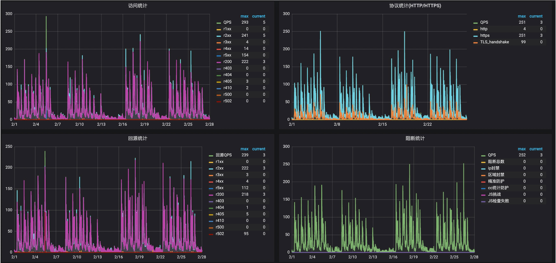Click max value 239 for 回源QPS
The width and height of the screenshot is (556, 263).
245,155
